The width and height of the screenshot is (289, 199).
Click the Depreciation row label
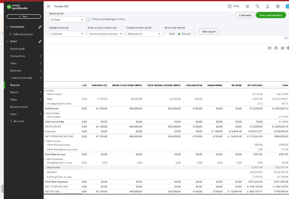pyautogui.click(x=54, y=167)
